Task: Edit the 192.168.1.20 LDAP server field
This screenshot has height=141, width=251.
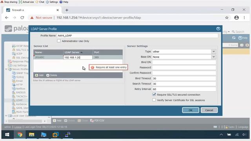Action: tap(78, 58)
